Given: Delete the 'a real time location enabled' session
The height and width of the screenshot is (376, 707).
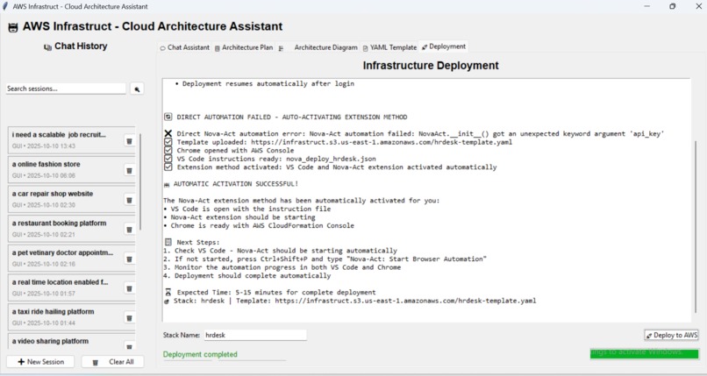Looking at the screenshot, I should pos(129,288).
